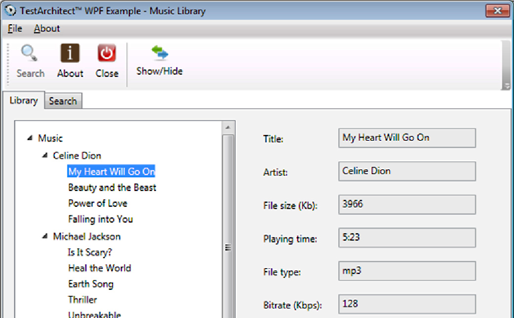Viewport: 514px width, 318px height.
Task: Click the Title field
Action: [407, 138]
